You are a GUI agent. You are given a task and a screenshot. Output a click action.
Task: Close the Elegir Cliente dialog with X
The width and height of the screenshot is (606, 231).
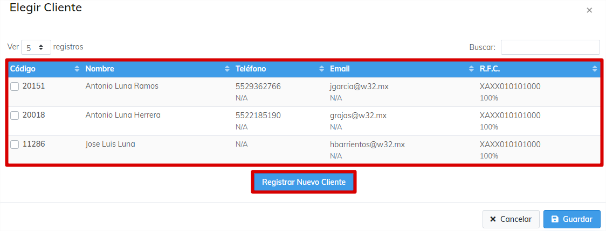pyautogui.click(x=589, y=10)
